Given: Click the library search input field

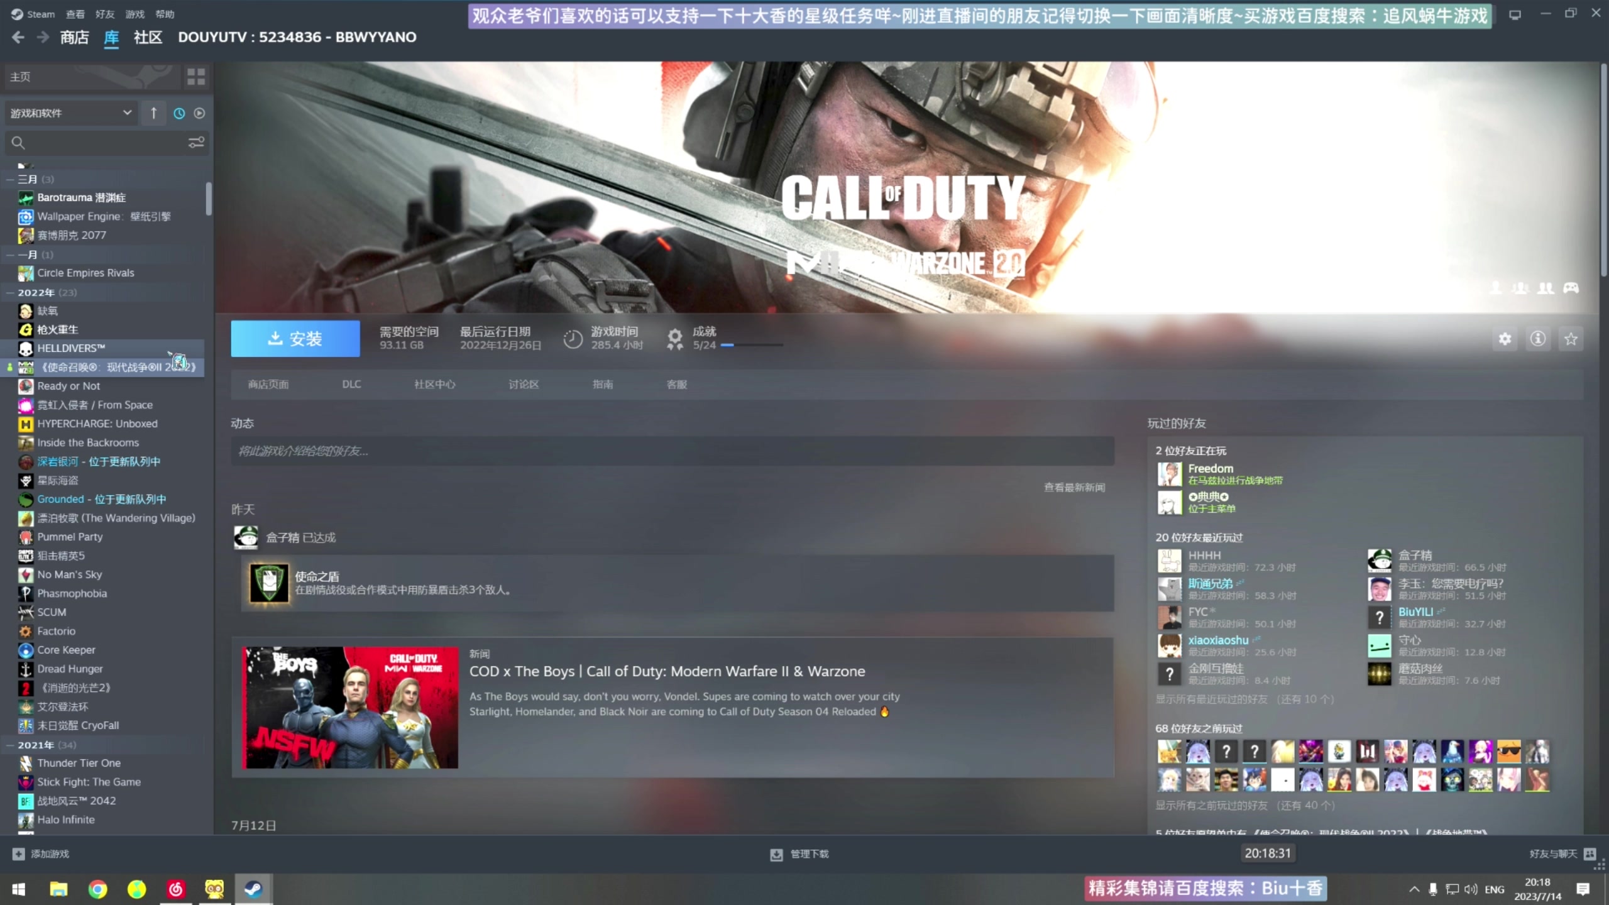Looking at the screenshot, I should [x=101, y=143].
